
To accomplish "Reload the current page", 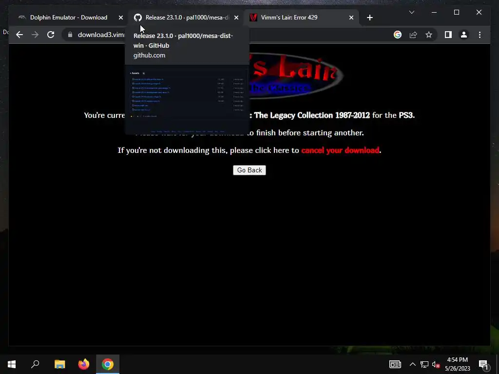I will pos(51,35).
